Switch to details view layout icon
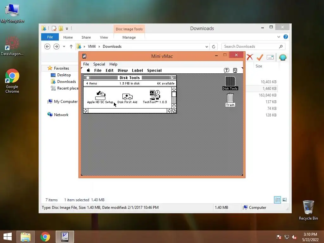Image resolution: width=324 pixels, height=243 pixels. coord(277,200)
